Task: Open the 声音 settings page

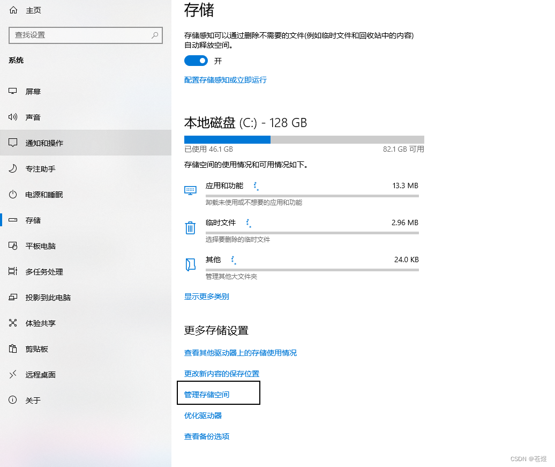Action: point(86,117)
